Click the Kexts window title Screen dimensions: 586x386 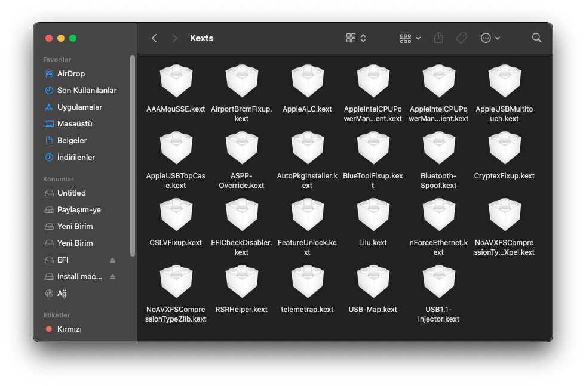202,38
